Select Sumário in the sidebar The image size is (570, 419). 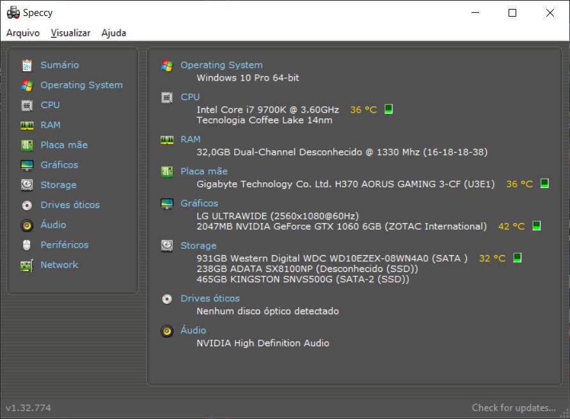(59, 65)
